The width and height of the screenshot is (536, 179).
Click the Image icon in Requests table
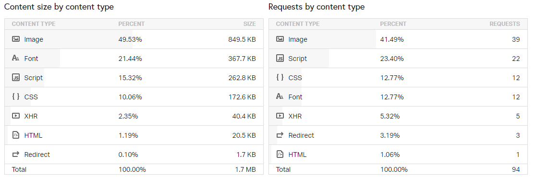click(280, 39)
